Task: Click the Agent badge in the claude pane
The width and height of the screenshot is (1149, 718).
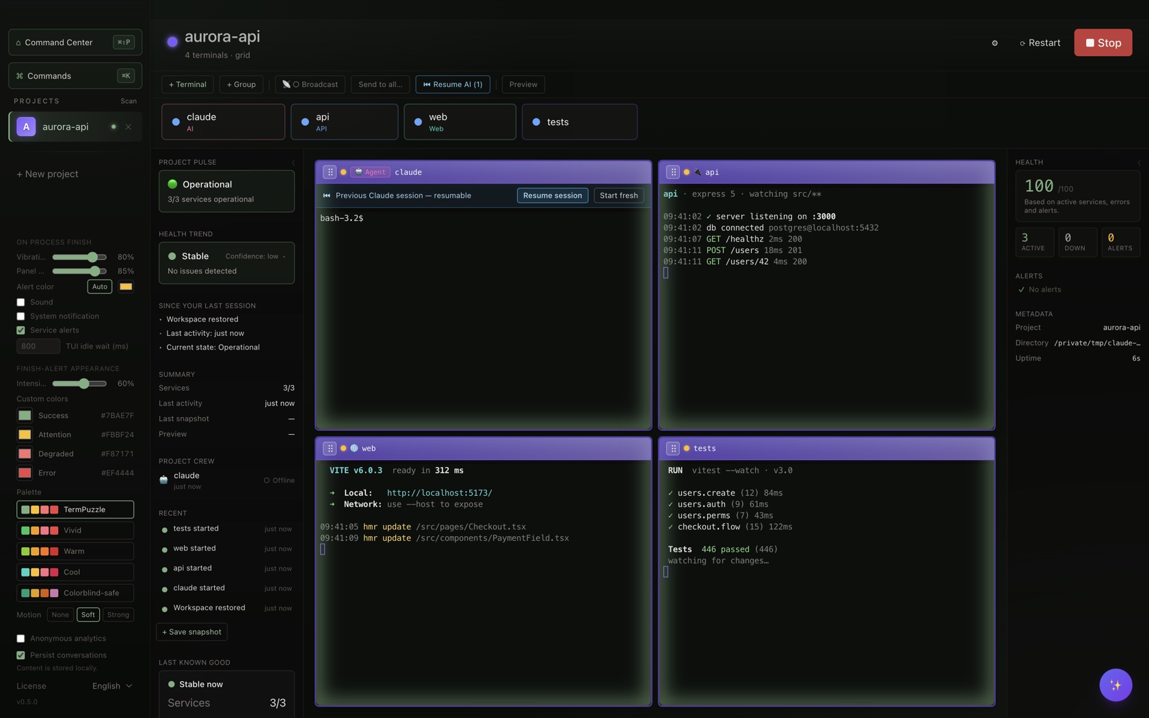Action: point(370,172)
